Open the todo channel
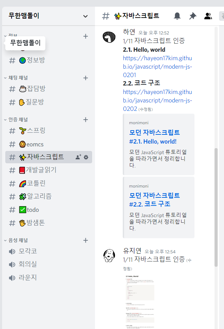 click(49, 210)
